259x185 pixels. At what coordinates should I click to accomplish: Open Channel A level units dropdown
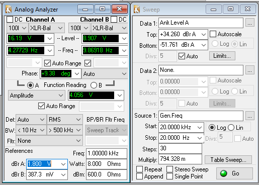pyautogui.click(x=50, y=38)
